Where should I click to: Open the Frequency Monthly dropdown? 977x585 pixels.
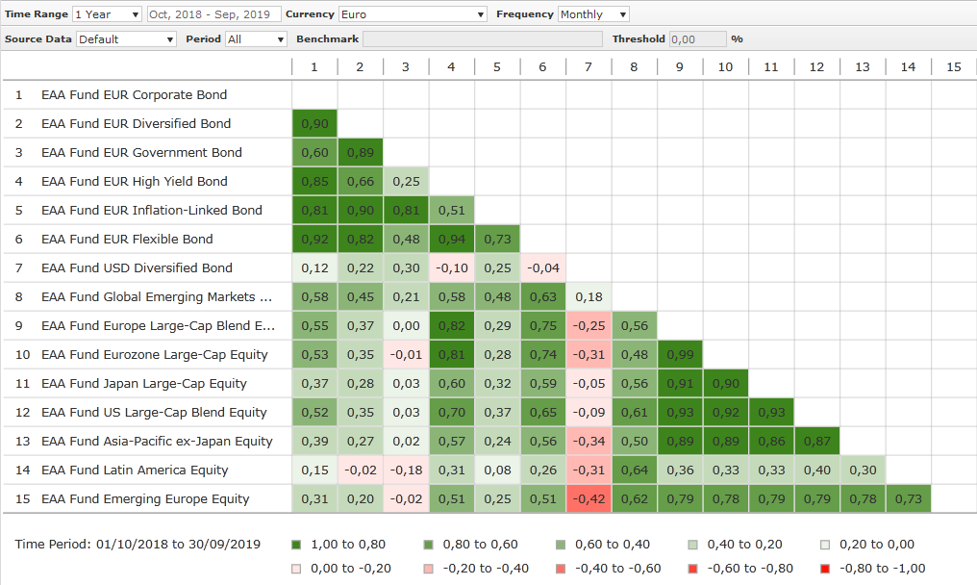pos(593,14)
